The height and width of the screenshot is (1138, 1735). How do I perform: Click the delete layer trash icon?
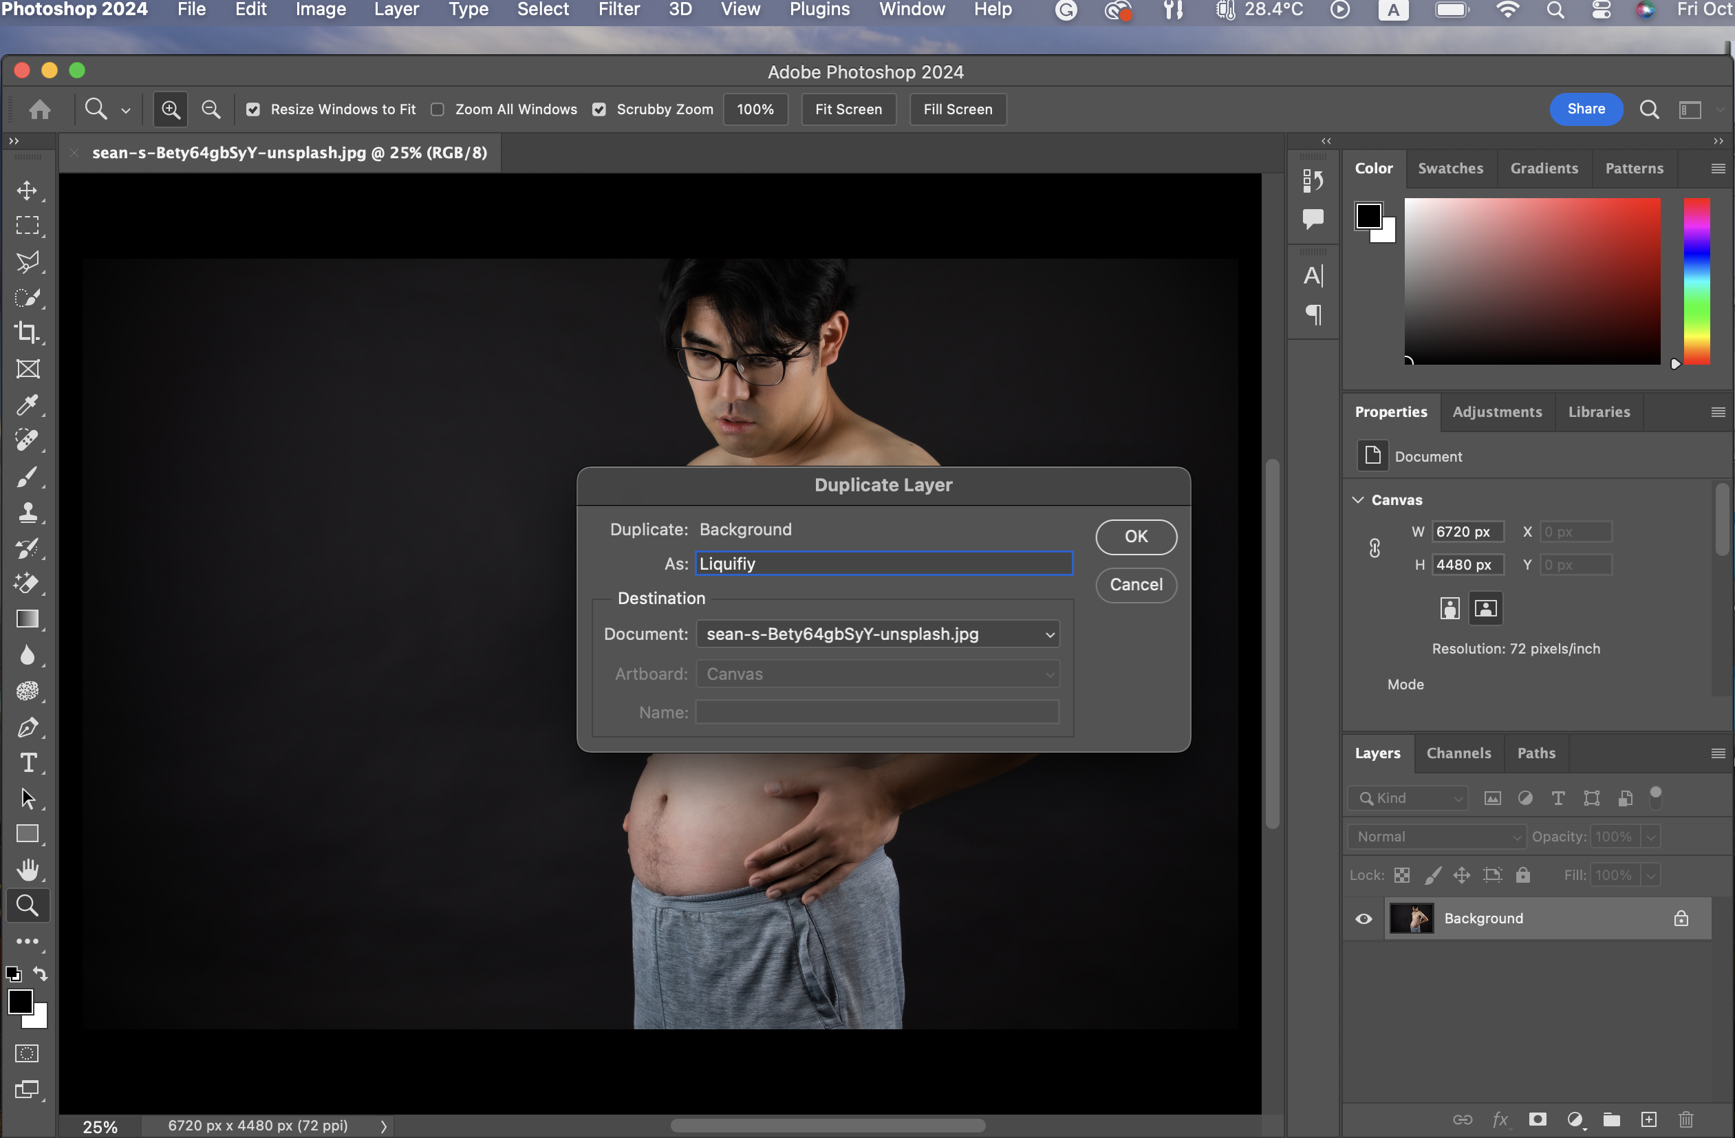coord(1685,1119)
